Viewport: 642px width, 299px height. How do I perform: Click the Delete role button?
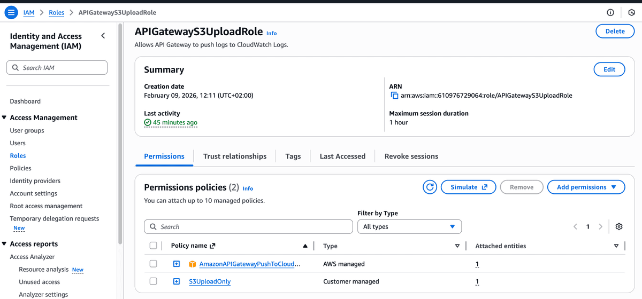(x=615, y=31)
